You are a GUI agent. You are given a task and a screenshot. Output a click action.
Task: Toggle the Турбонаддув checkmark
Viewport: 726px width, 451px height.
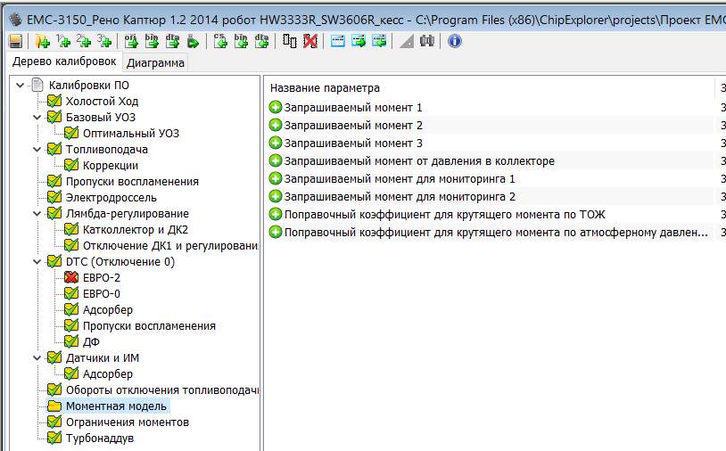click(x=54, y=439)
